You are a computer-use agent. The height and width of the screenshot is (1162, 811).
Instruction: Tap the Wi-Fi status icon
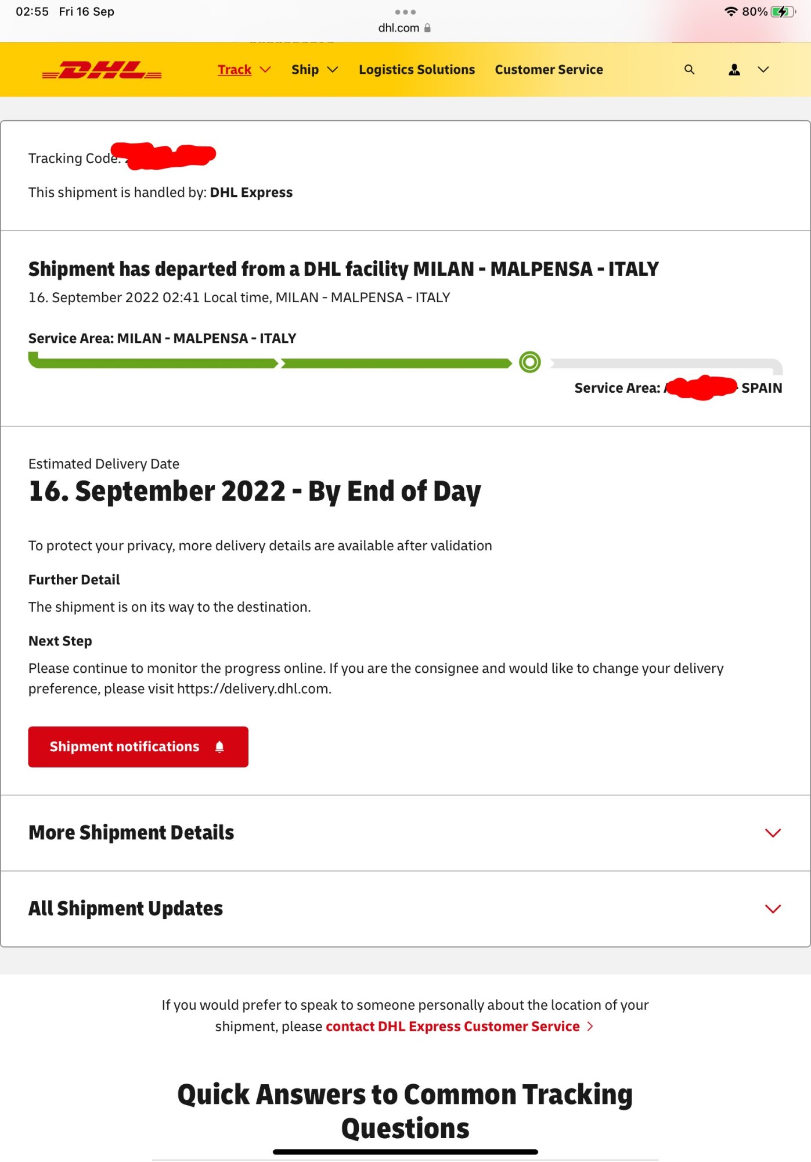[731, 12]
